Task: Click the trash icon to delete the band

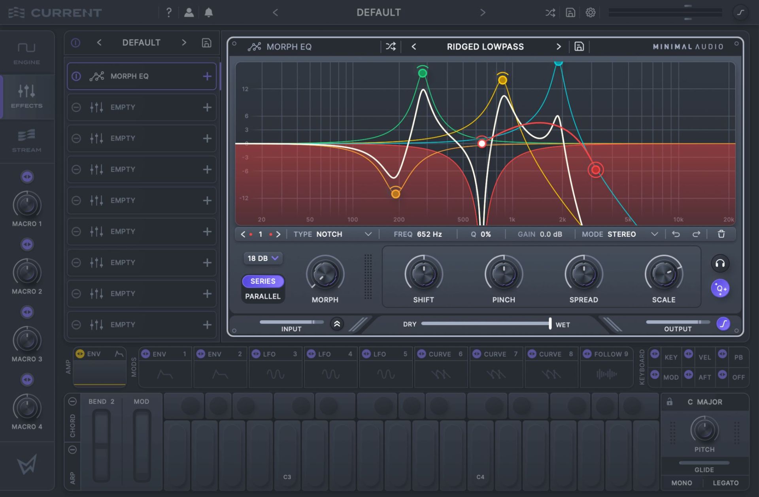Action: click(721, 234)
